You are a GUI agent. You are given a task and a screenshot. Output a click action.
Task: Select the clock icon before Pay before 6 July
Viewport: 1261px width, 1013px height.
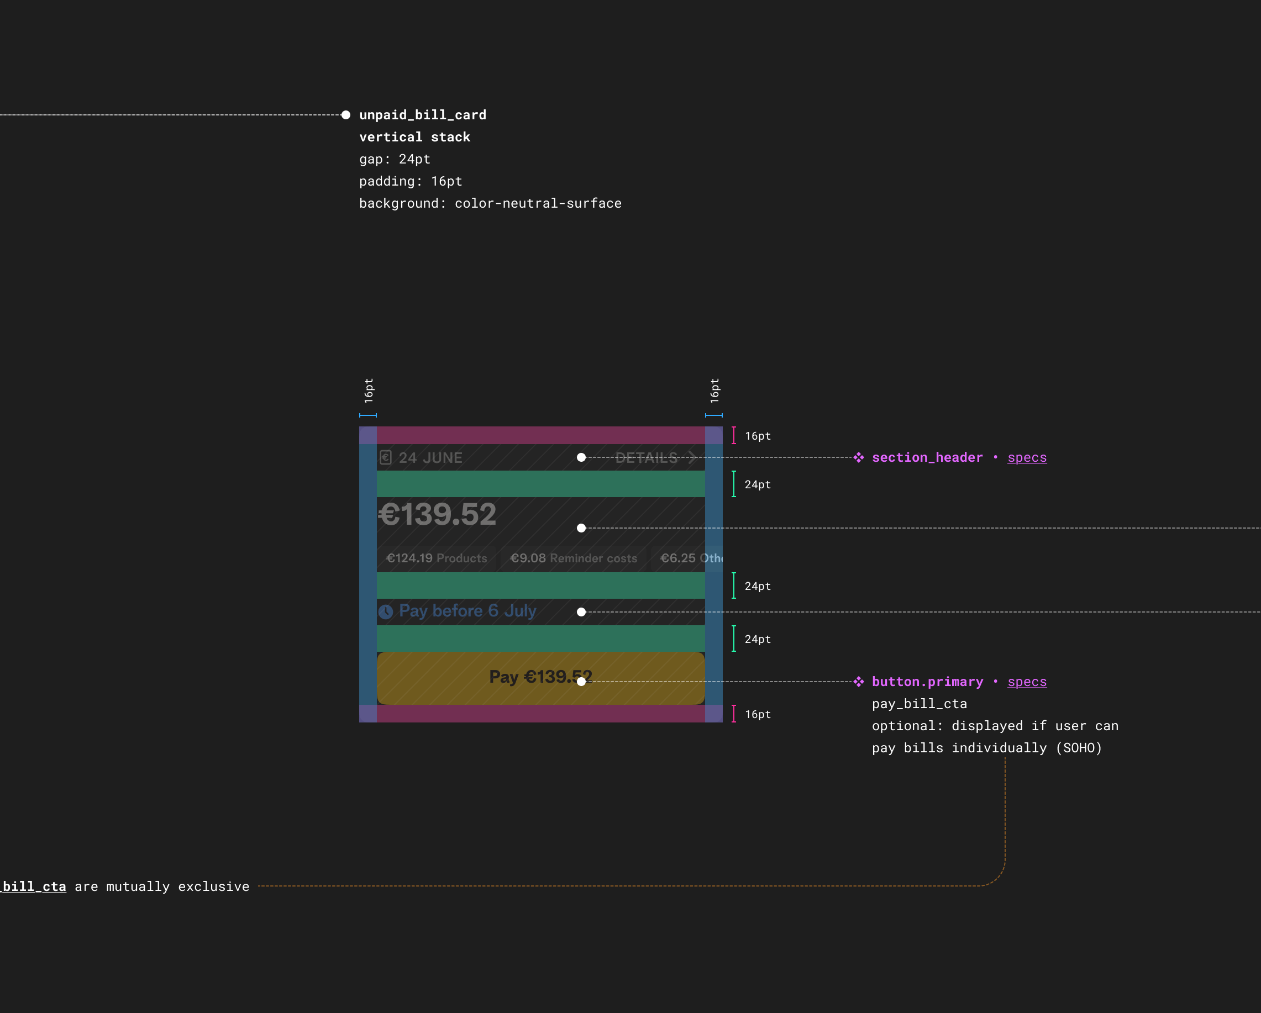point(386,611)
